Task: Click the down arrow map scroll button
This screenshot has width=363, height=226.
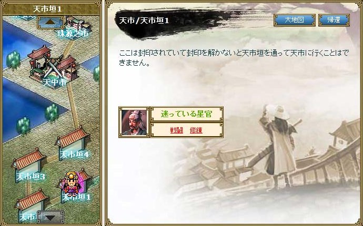Action: pyautogui.click(x=51, y=217)
